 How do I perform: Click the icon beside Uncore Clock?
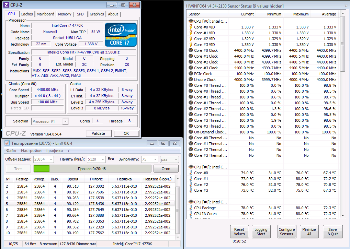click(191, 79)
